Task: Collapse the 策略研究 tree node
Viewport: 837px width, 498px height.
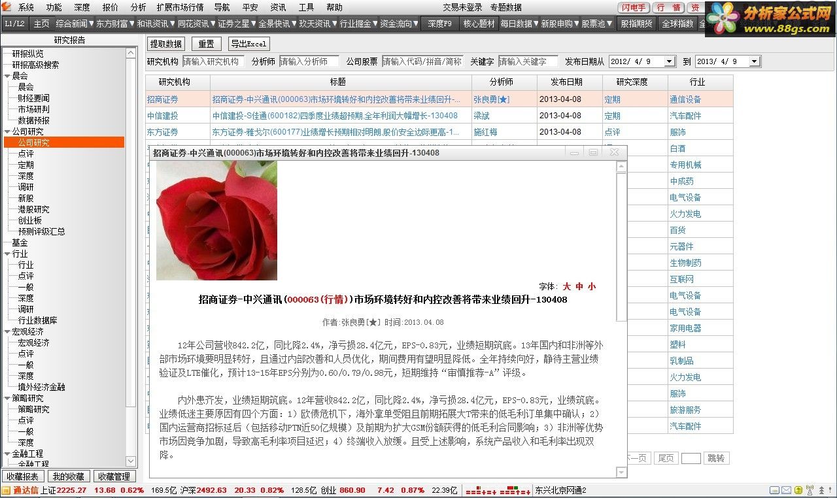Action: [x=7, y=398]
